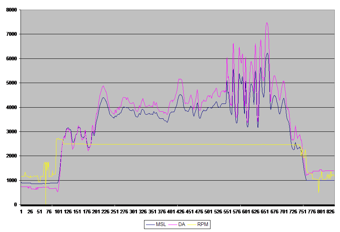The width and height of the screenshot is (340, 232).
Task: Click the dark blue MSL highest peak
Action: pos(267,53)
